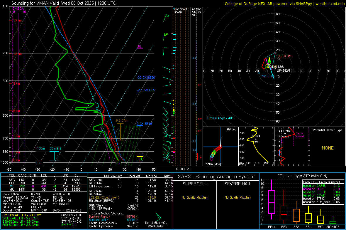The width and height of the screenshot is (346, 230).
Task: Click the "PW = 1.92in" value
Action: click(x=11, y=194)
